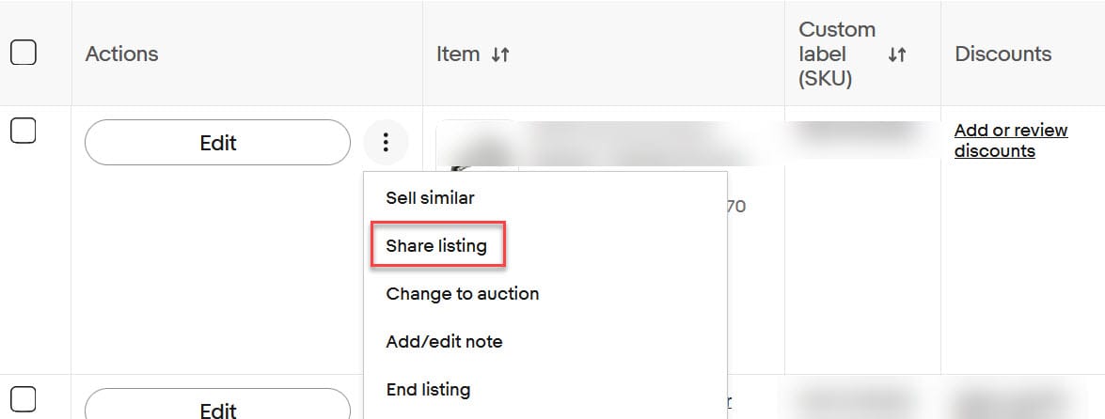Open the three-dot more actions menu
1105x419 pixels.
tap(386, 143)
